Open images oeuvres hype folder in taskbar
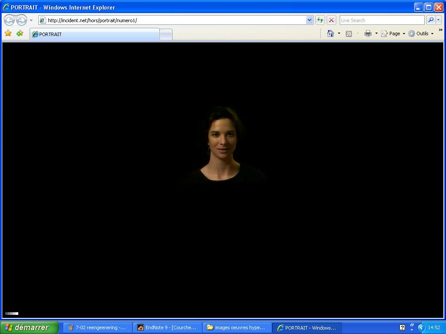 (x=237, y=327)
